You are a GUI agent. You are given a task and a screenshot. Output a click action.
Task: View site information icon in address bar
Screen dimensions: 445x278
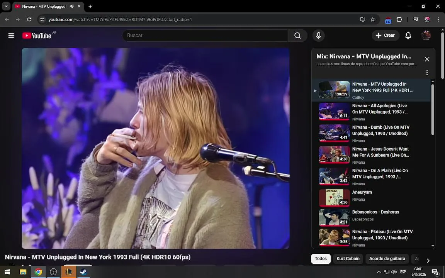point(42,20)
